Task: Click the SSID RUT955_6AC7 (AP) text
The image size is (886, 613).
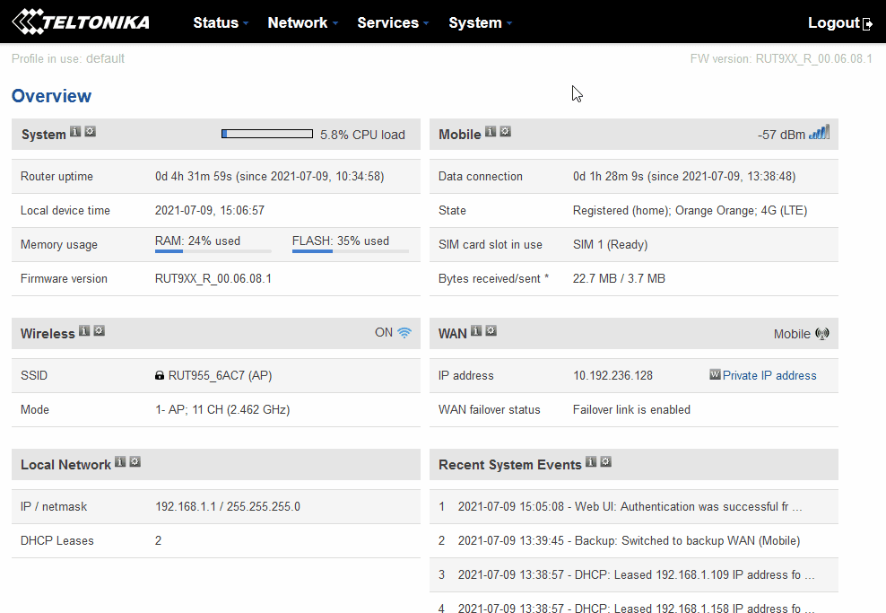Action: click(221, 375)
